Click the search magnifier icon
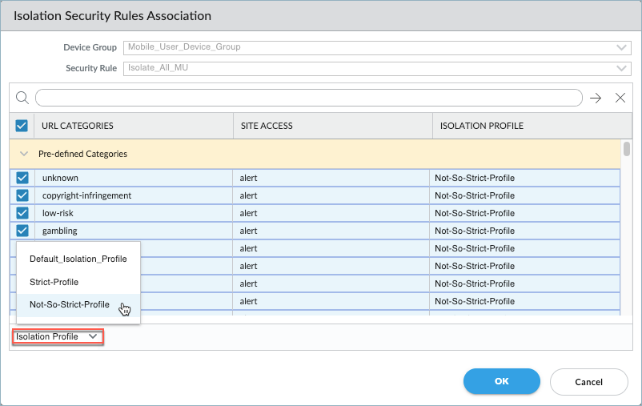The height and width of the screenshot is (406, 642). click(22, 98)
